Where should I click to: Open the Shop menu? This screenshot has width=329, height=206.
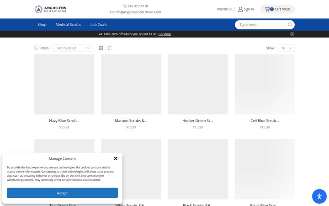coord(42,25)
